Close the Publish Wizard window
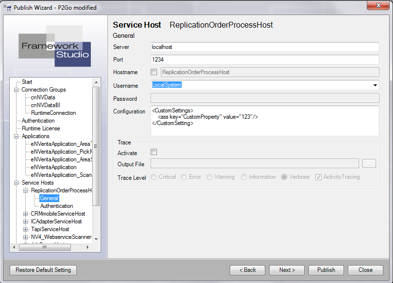Viewport: 393px width, 283px height. [x=378, y=5]
